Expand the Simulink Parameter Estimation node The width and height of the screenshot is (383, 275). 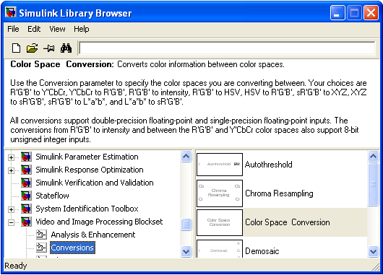[x=11, y=157]
